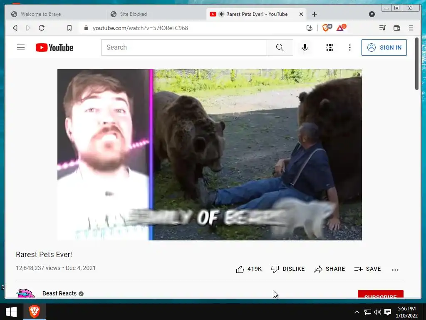Open YouTube settings three-dot menu

[x=349, y=47]
